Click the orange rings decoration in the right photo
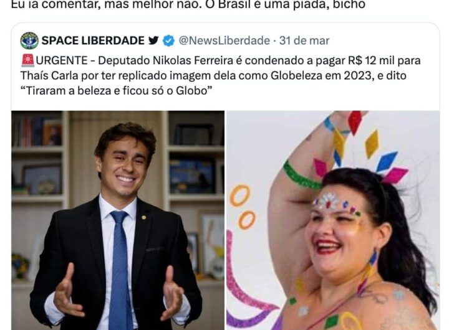 tap(243, 207)
